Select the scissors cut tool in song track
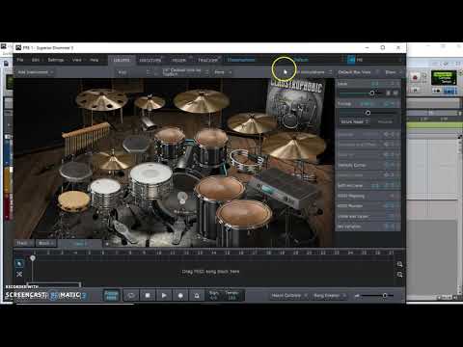Viewport: 463px width, 347px height. tap(19, 274)
